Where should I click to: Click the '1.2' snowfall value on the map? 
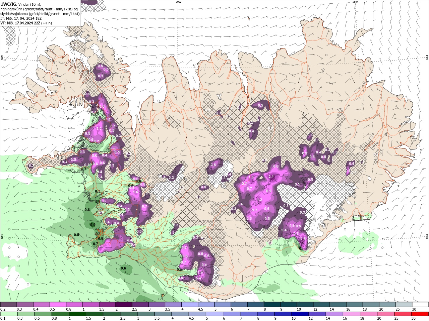tap(259, 200)
